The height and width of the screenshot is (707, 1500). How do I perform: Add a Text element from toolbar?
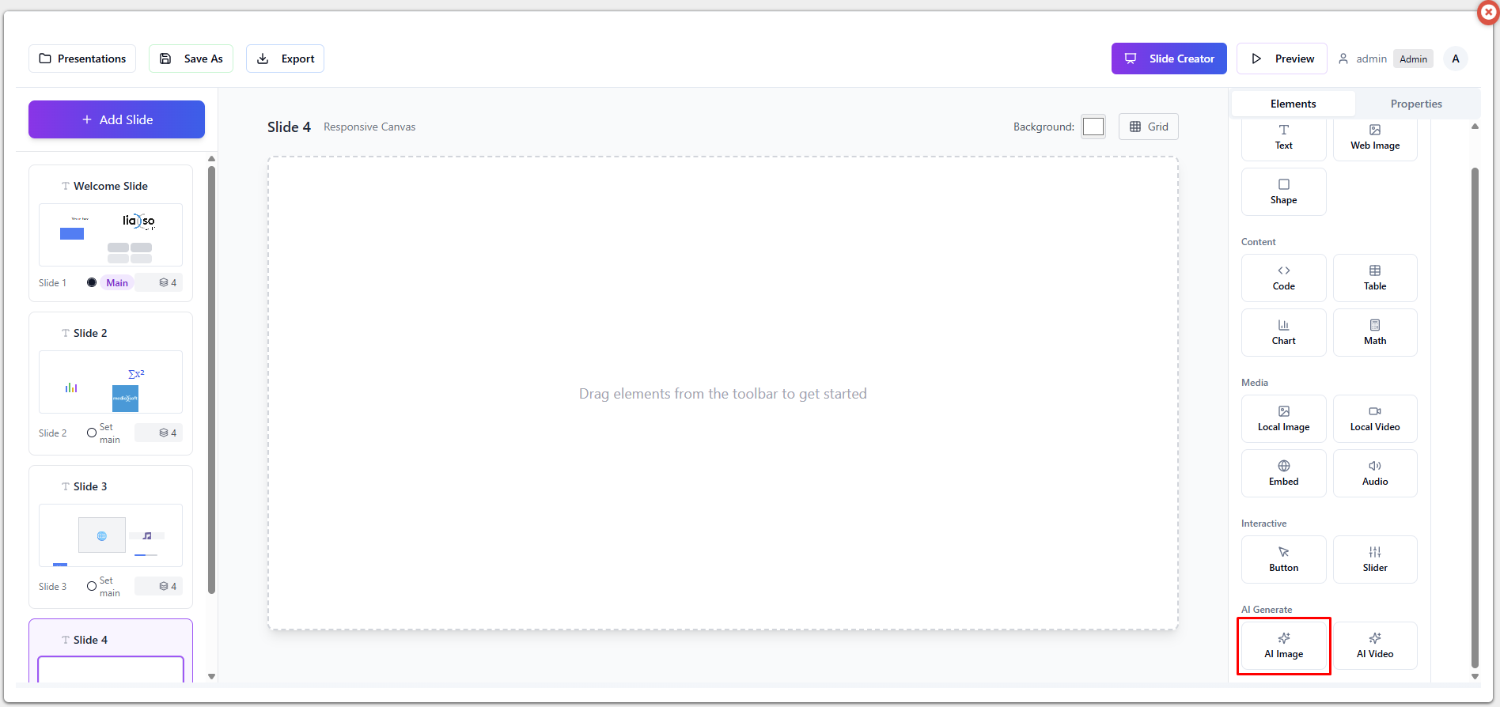pyautogui.click(x=1283, y=138)
